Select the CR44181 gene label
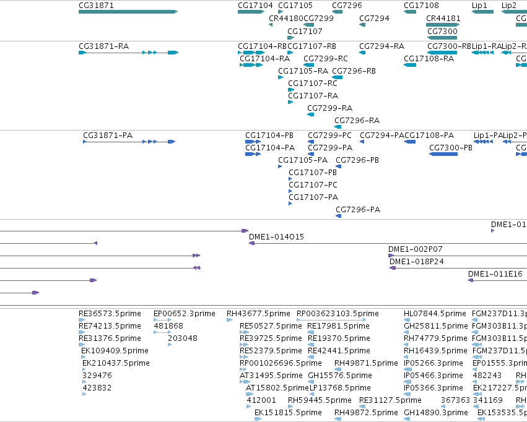Screen dimensions: 527x422 (443, 18)
